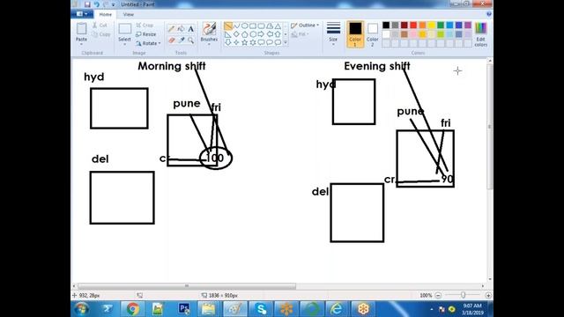Switch to the Home tab

(x=106, y=14)
